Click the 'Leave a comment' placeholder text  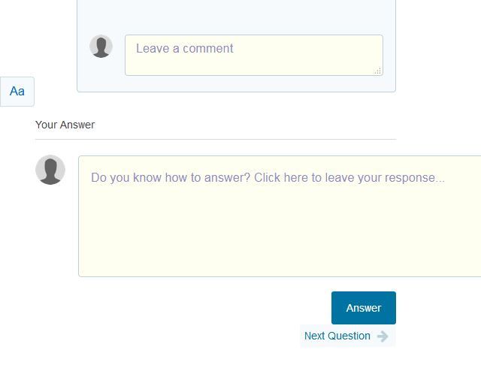(185, 48)
